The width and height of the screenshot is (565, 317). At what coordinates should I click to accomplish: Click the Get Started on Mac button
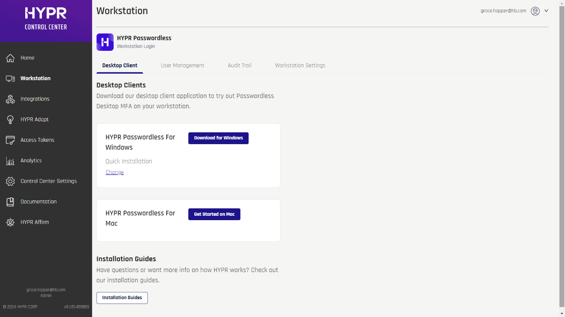214,214
